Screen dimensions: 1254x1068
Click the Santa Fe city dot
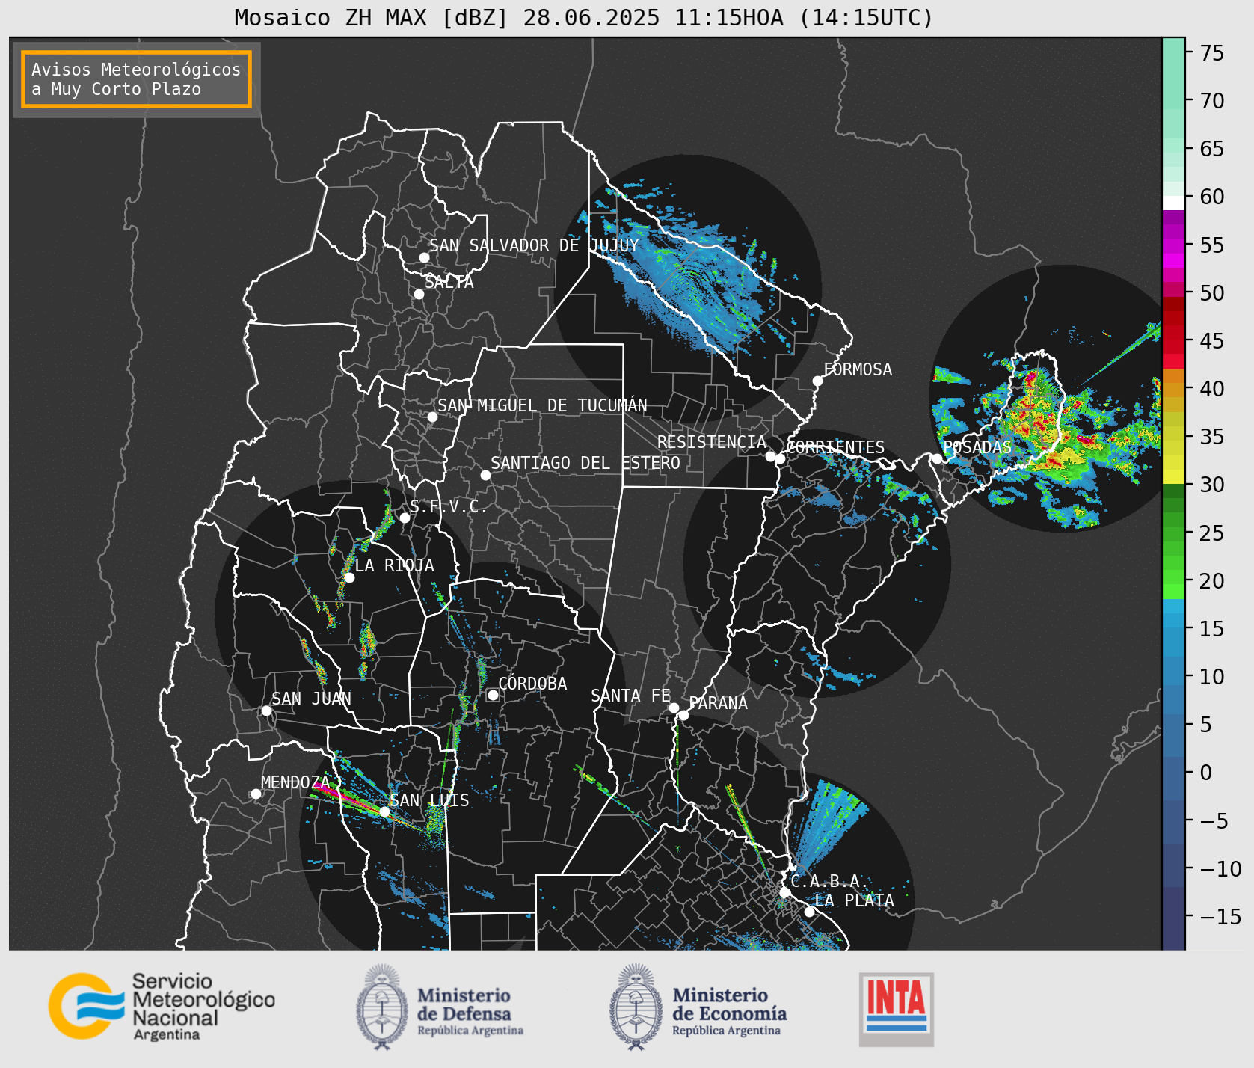pyautogui.click(x=674, y=708)
